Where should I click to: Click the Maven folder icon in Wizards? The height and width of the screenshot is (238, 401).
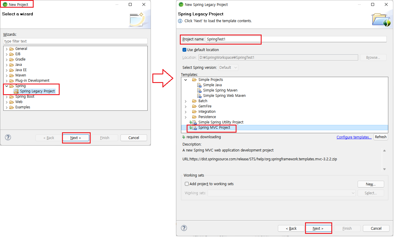(12, 75)
